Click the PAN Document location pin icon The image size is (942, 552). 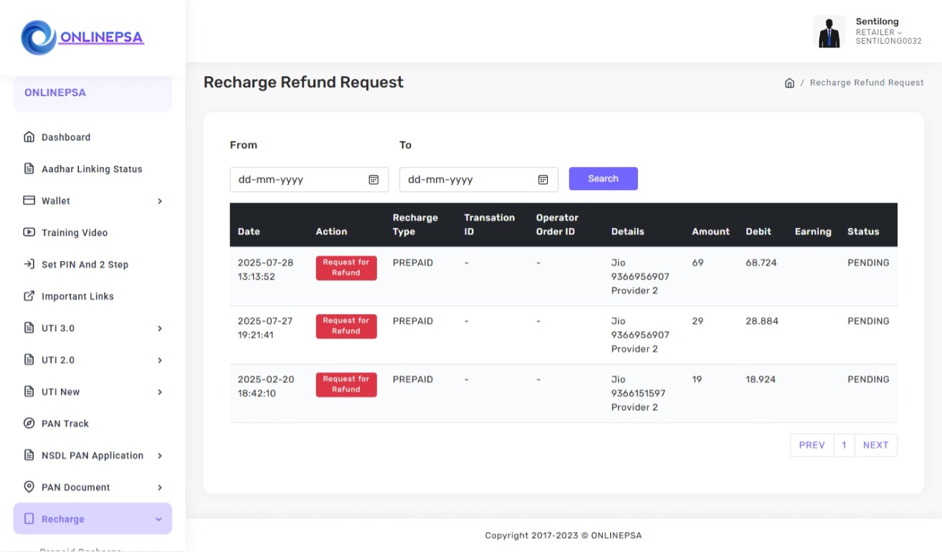click(x=29, y=487)
